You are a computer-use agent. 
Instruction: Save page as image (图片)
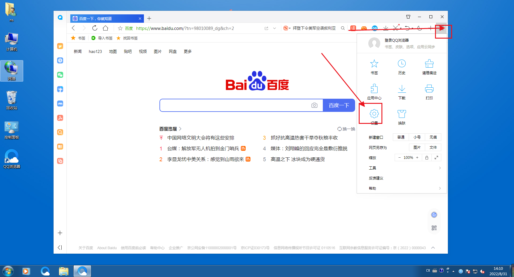click(417, 147)
